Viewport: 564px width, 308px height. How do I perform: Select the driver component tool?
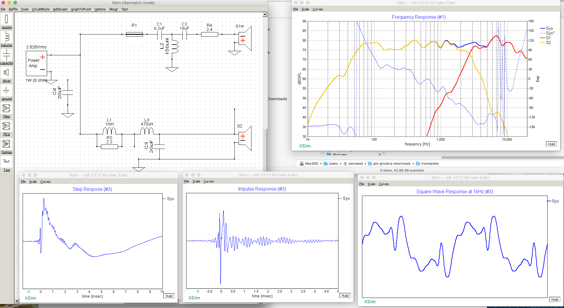click(7, 75)
